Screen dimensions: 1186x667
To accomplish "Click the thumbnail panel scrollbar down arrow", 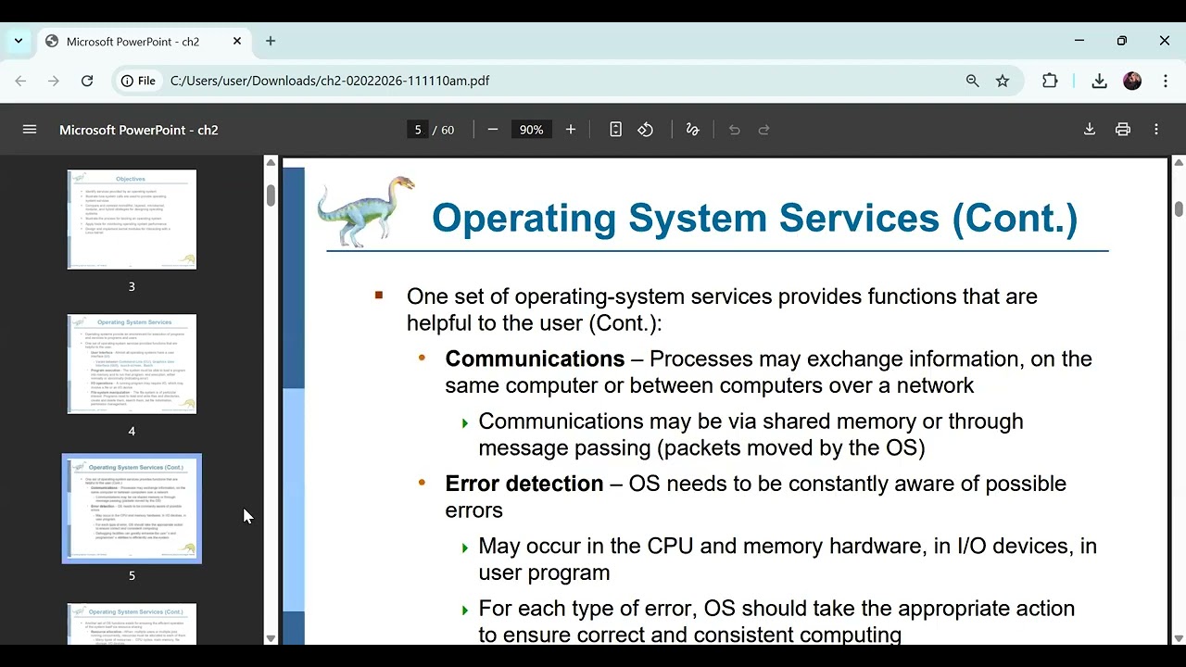I will (x=271, y=638).
